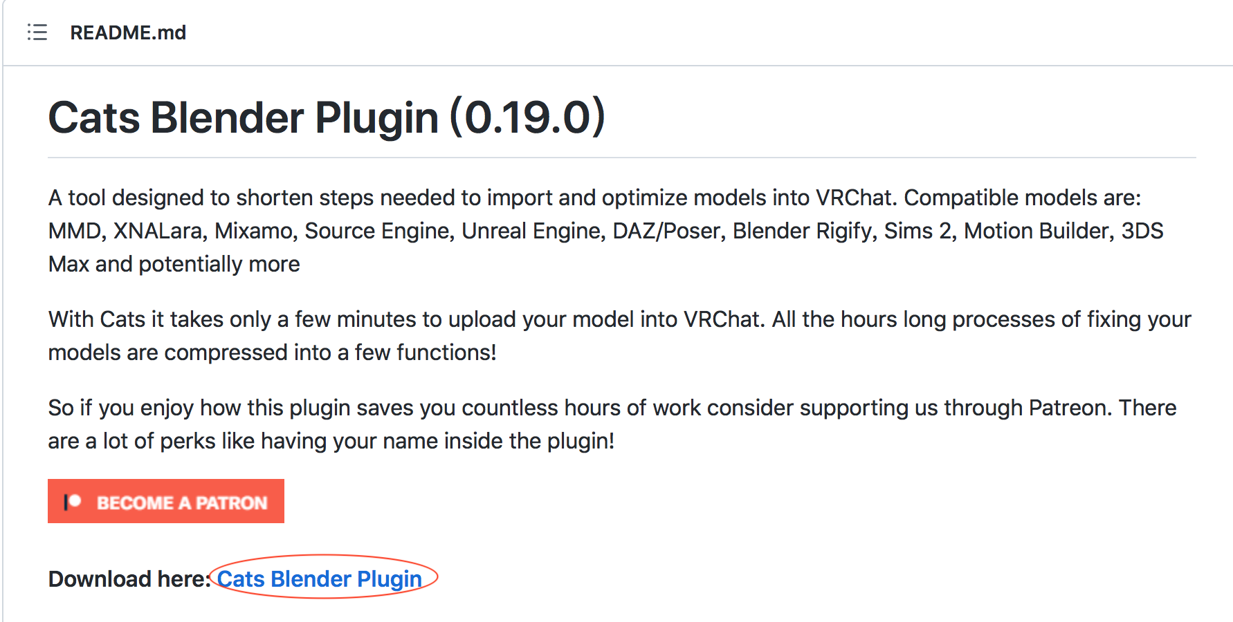Click the version number (0.19.0) in the heading

click(x=528, y=117)
